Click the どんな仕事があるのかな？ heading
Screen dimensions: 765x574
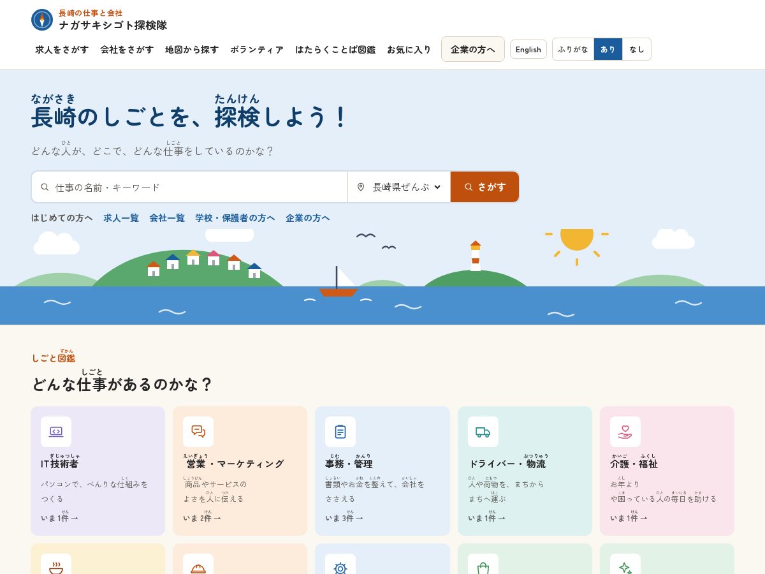click(x=122, y=384)
